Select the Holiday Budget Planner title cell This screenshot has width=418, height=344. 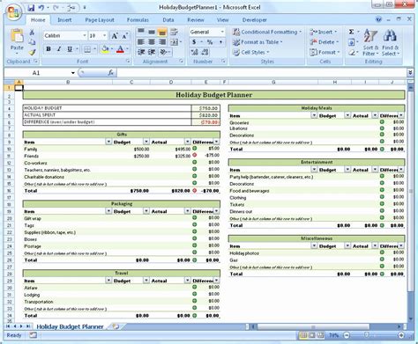[213, 95]
